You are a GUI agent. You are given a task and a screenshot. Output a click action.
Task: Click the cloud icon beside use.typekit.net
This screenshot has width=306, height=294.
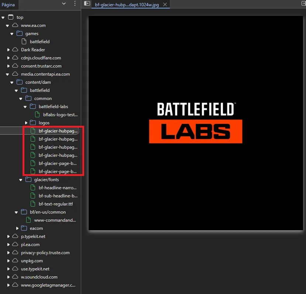[x=15, y=269]
